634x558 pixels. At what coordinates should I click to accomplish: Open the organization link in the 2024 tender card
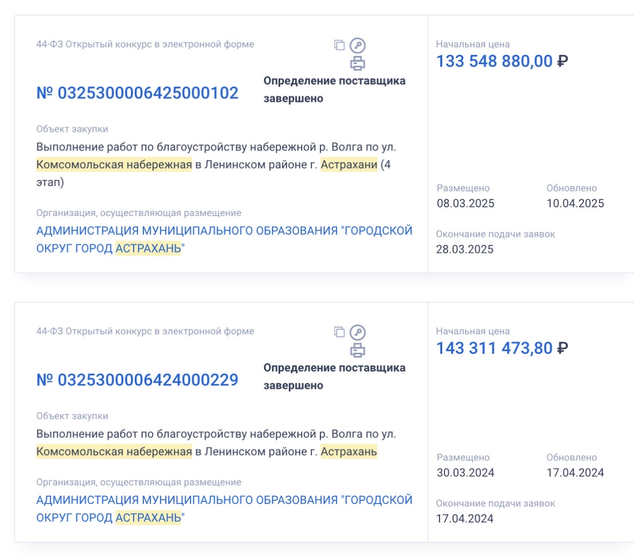(224, 509)
